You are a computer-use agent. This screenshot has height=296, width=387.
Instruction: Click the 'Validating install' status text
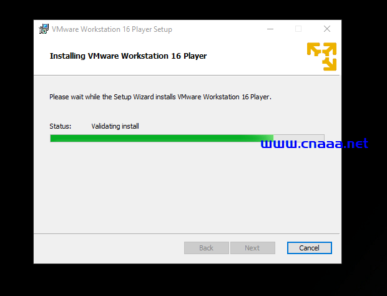(115, 126)
